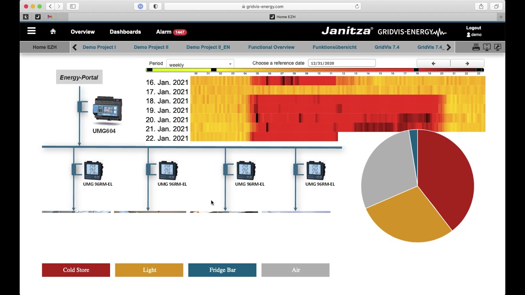The width and height of the screenshot is (525, 295).
Task: Go to next period with right arrow
Action: pos(467,64)
